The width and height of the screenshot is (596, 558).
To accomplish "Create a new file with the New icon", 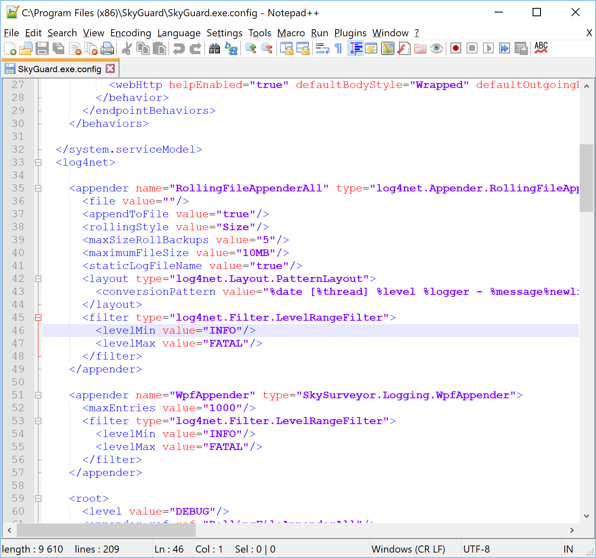I will click(x=10, y=49).
